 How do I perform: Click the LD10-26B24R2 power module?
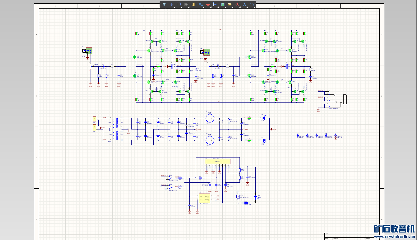click(204, 198)
